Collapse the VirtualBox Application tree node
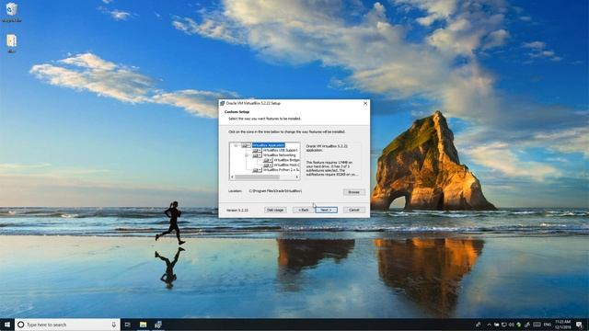This screenshot has width=589, height=331. pos(236,145)
